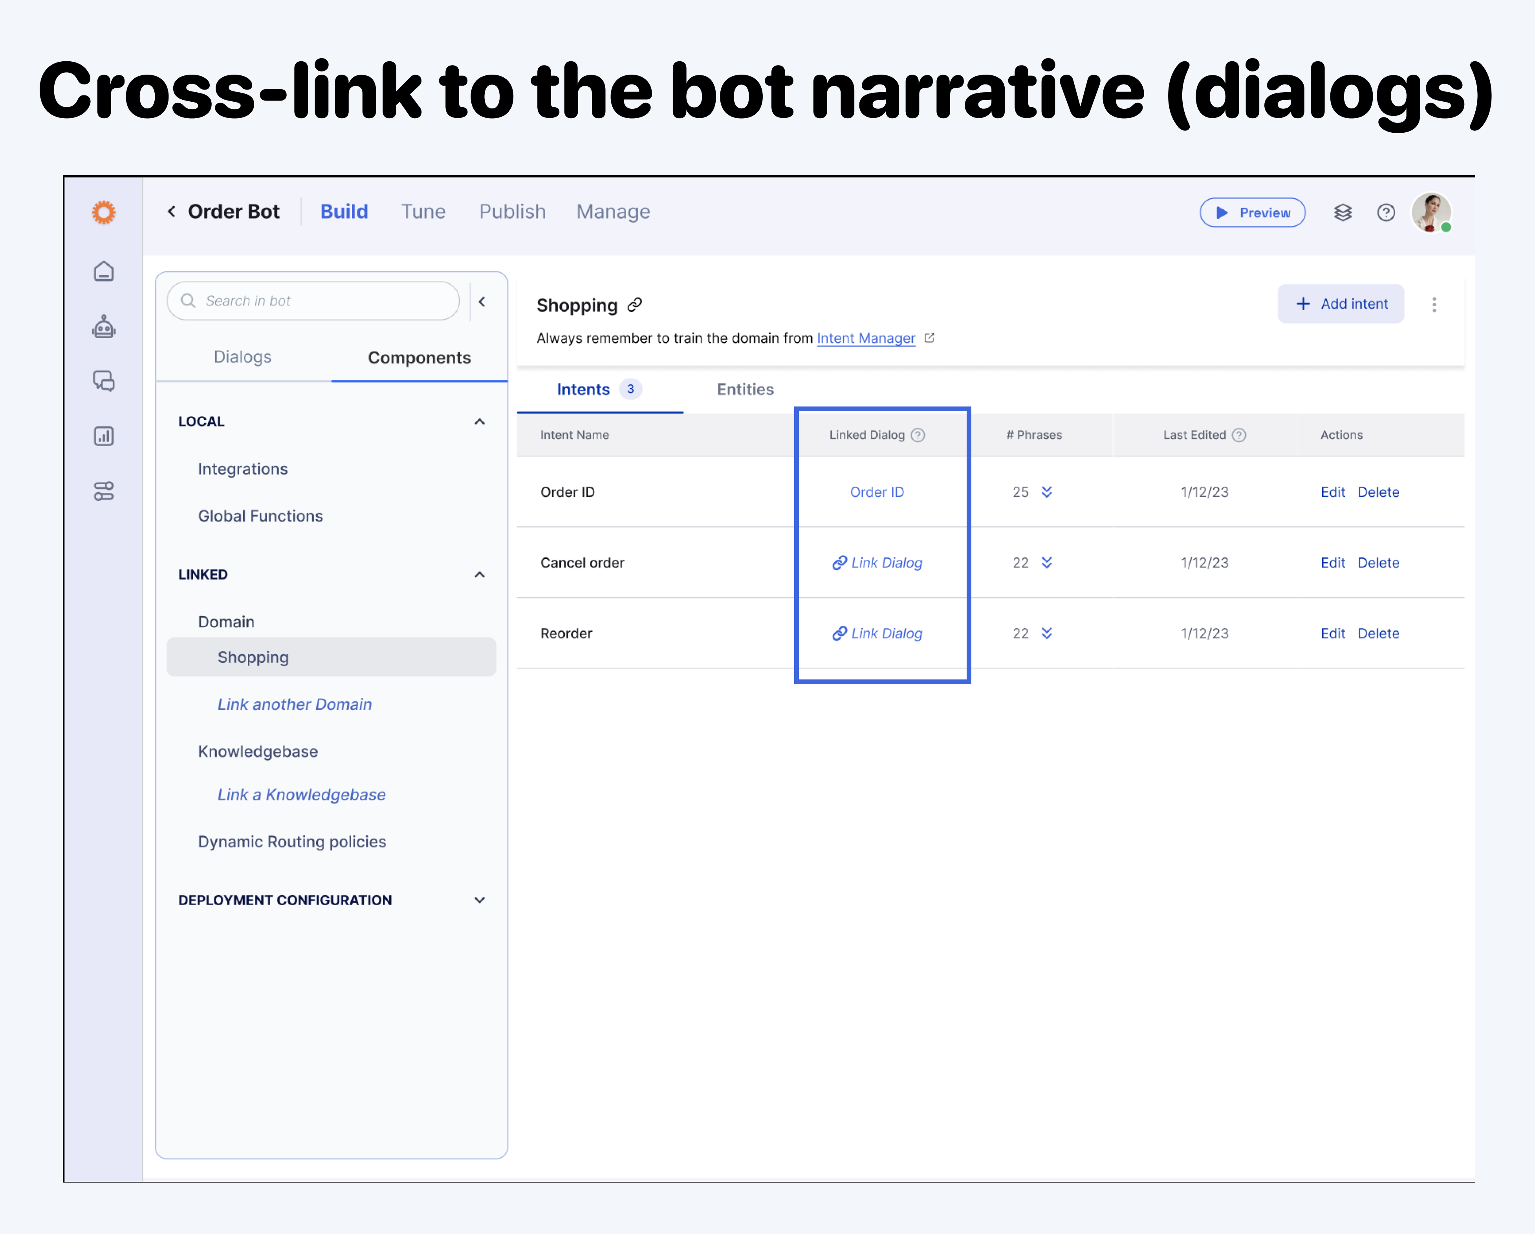
Task: Click the Last Edited column header
Action: [1195, 435]
